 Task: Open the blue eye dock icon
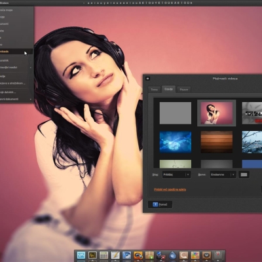[x=126, y=255]
